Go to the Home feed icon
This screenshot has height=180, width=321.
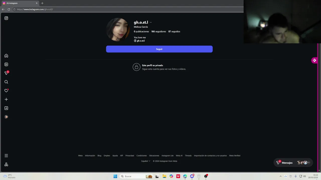click(6, 56)
